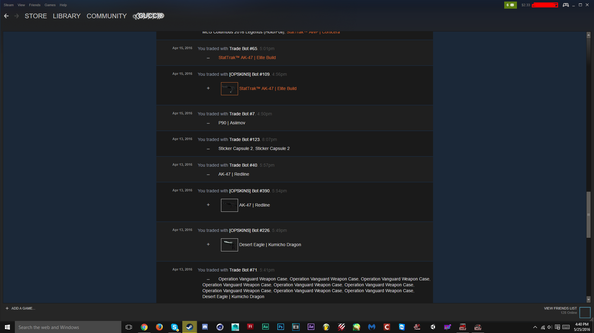
Task: Click the Steam icon in the taskbar
Action: [189, 327]
